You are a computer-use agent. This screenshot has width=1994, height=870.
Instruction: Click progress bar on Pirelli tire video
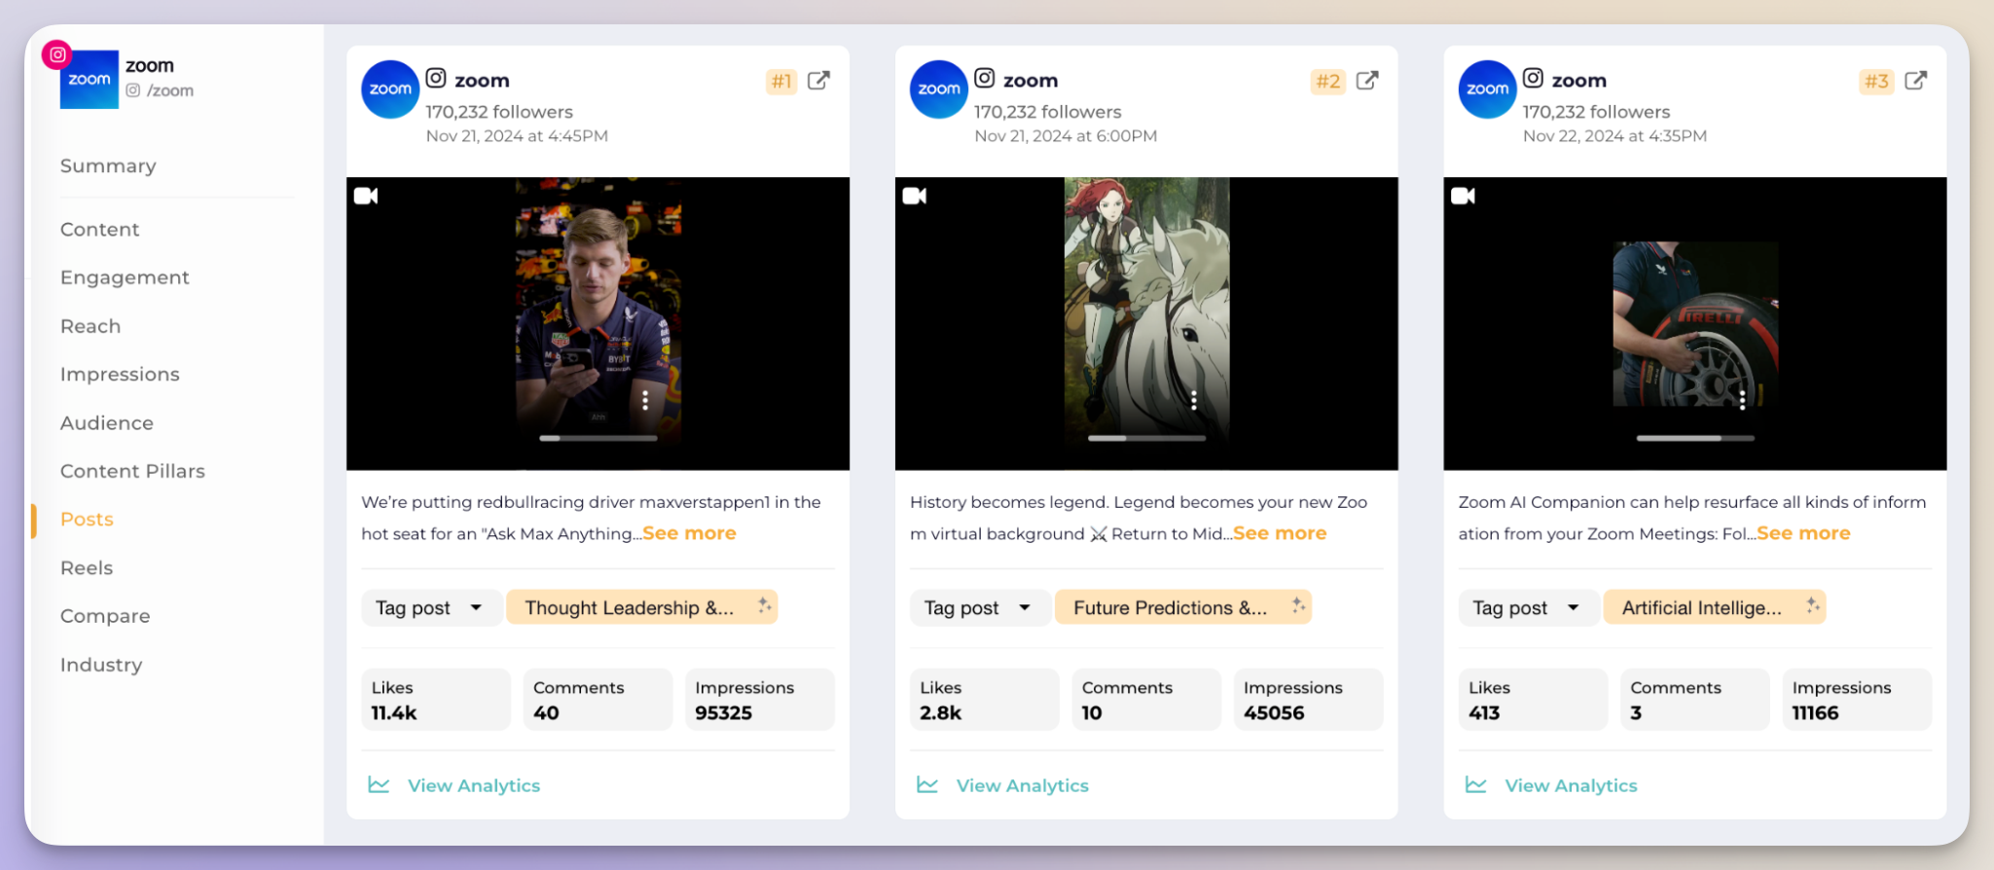pos(1695,438)
